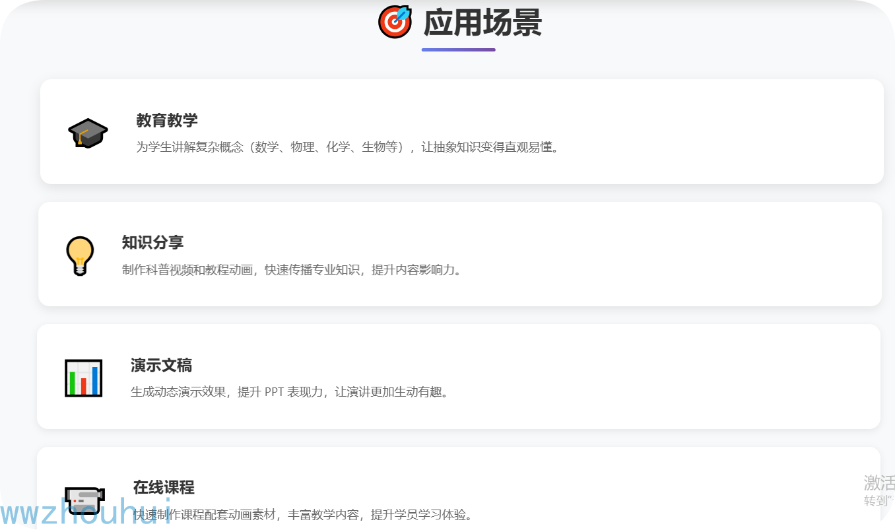
Task: Click the 在线课程 card title
Action: 164,488
